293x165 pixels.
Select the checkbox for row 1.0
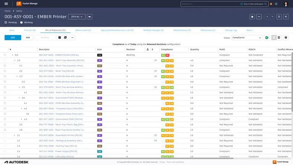point(5,60)
